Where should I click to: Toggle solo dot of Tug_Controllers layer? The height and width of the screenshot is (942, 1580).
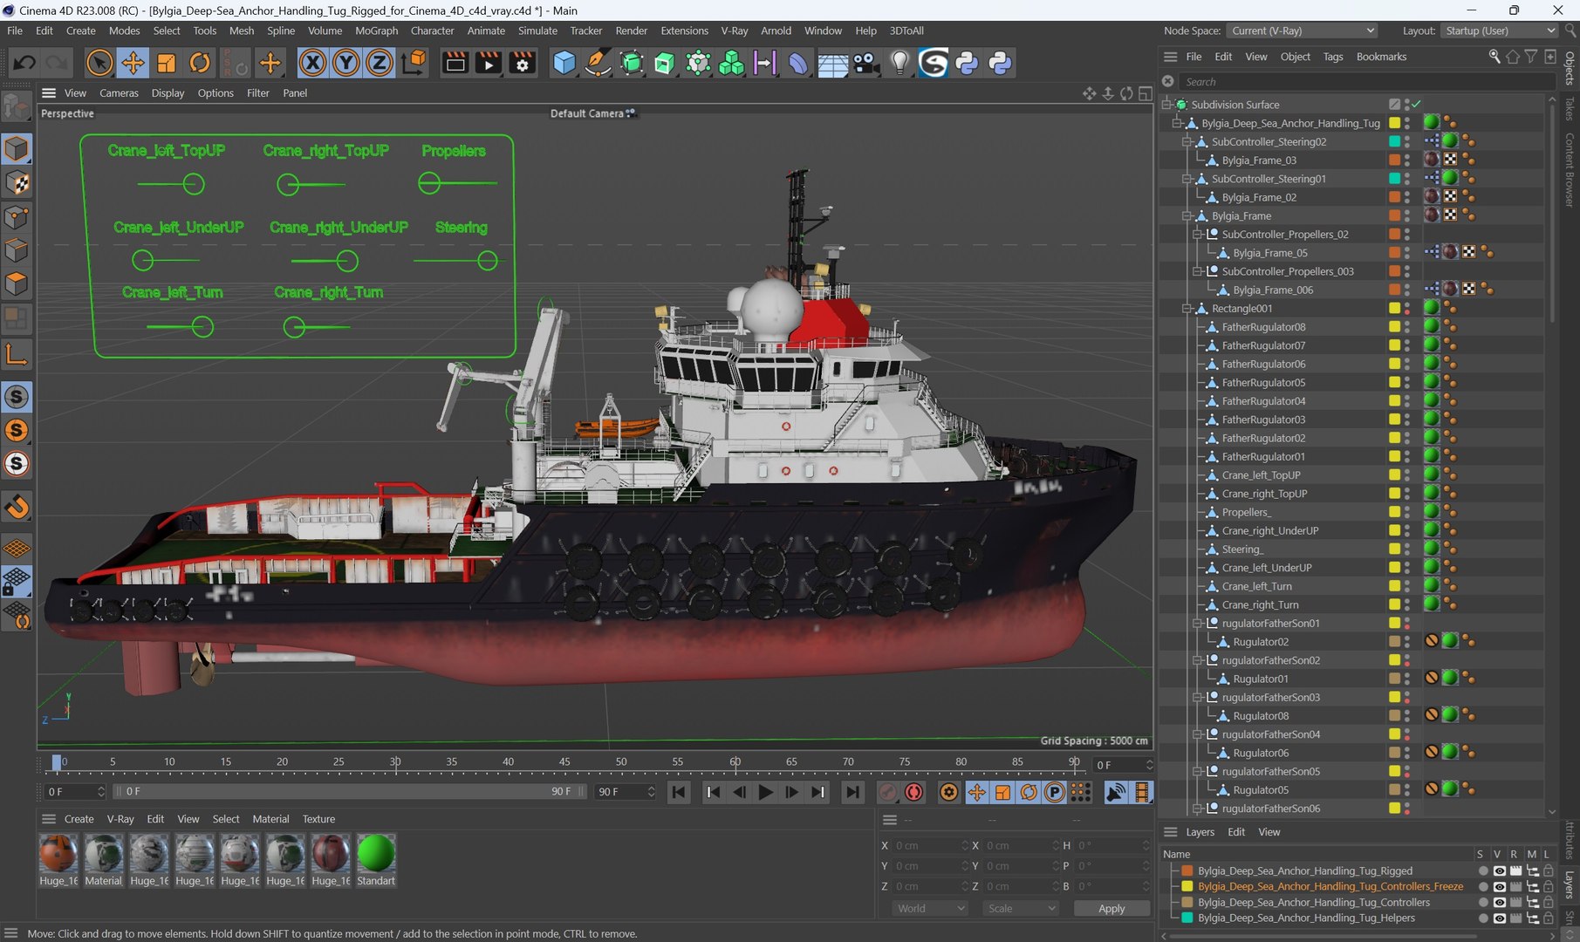click(x=1482, y=903)
